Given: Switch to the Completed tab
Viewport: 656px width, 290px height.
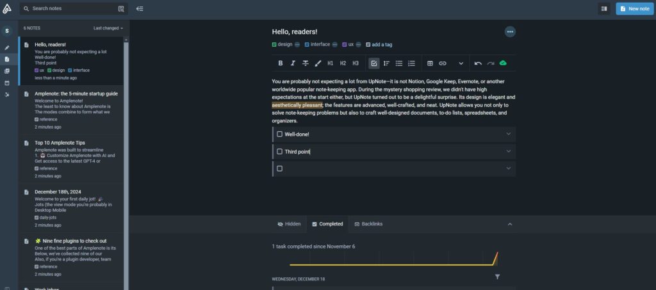Looking at the screenshot, I should coord(327,224).
